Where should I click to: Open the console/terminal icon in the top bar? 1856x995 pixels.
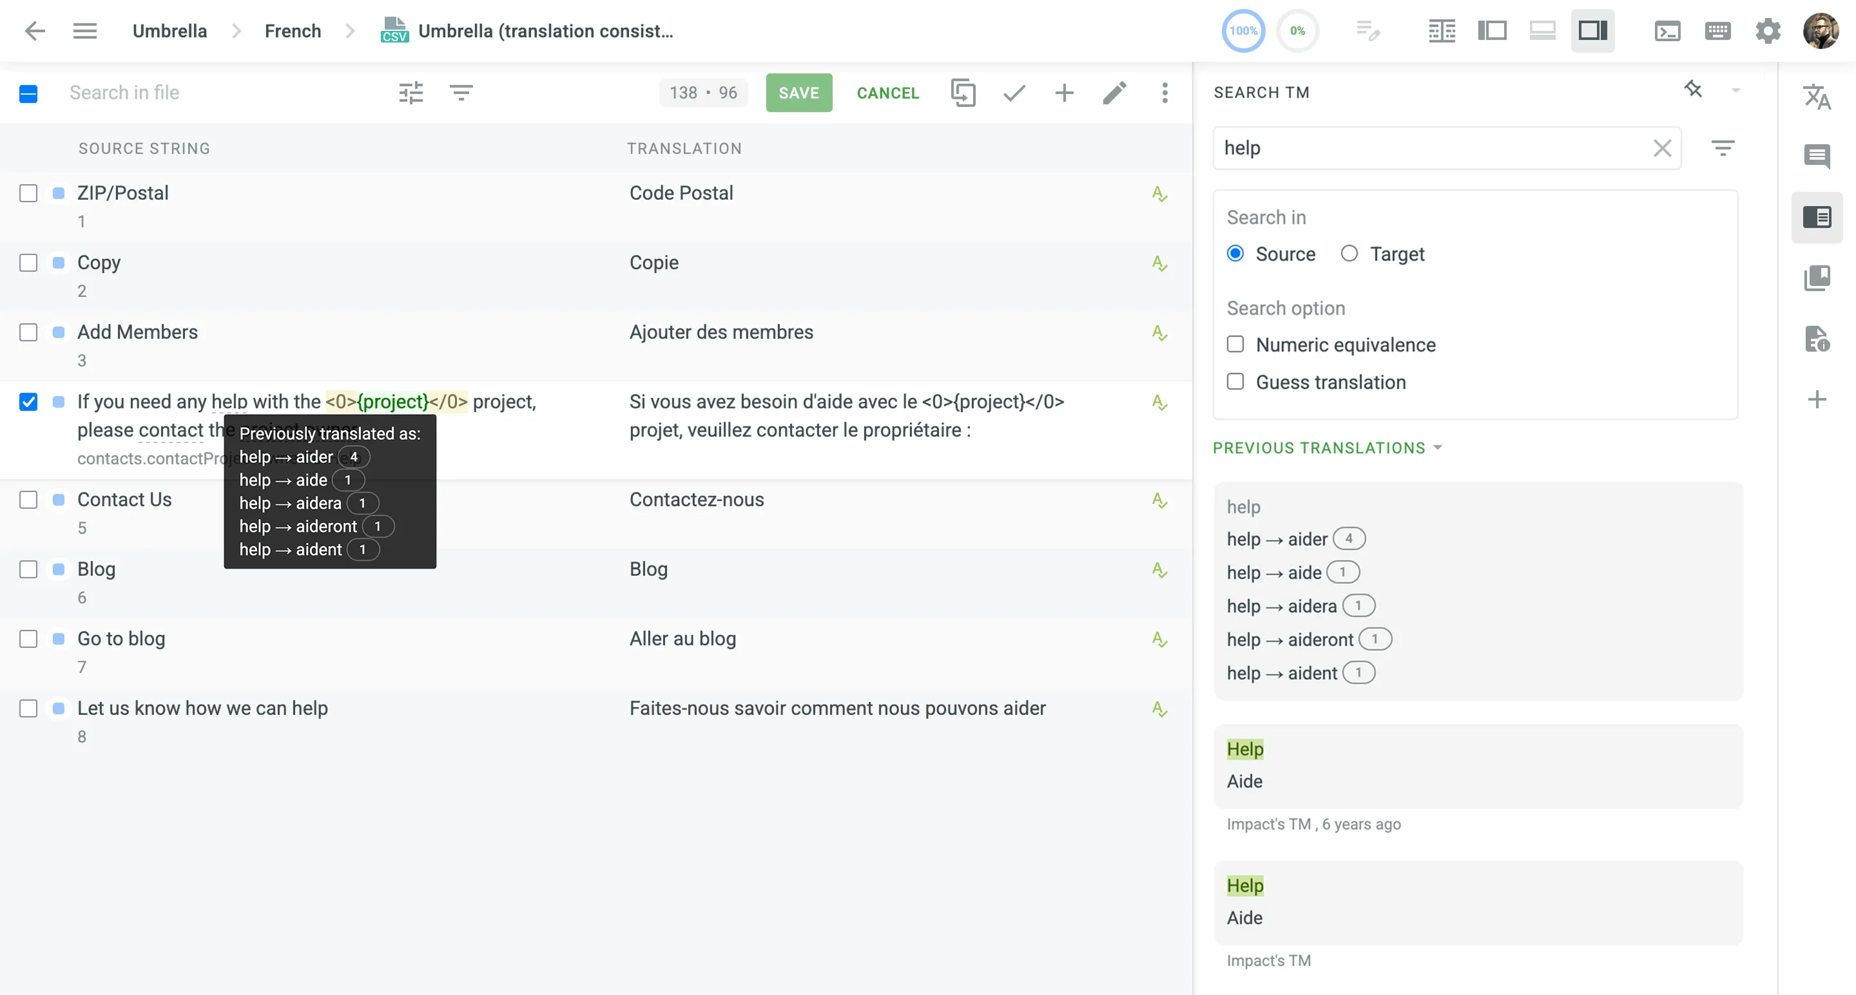tap(1668, 31)
